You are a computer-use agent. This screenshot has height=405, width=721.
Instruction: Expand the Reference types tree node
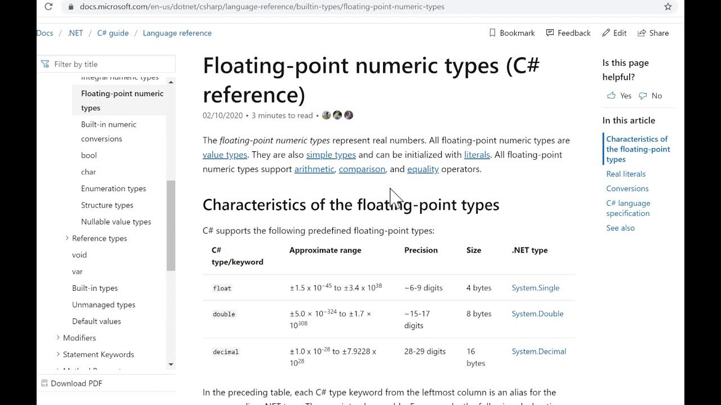(x=67, y=238)
